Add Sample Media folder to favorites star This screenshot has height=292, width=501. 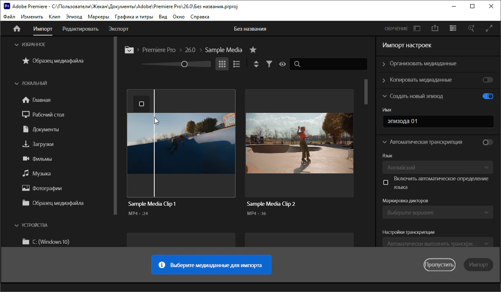pos(253,50)
